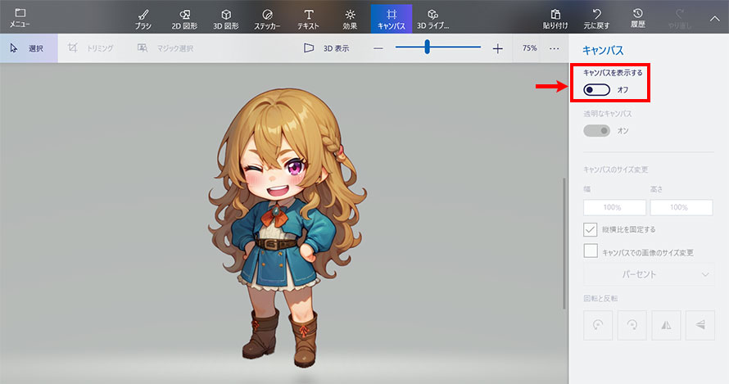The image size is (729, 384).
Task: Open the パーセント units dropdown
Action: [x=649, y=274]
